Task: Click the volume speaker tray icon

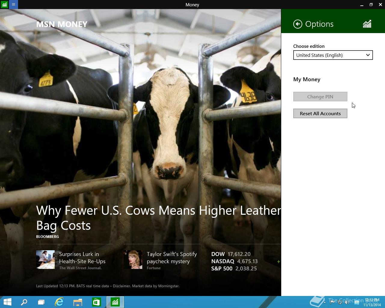Action: (347, 302)
